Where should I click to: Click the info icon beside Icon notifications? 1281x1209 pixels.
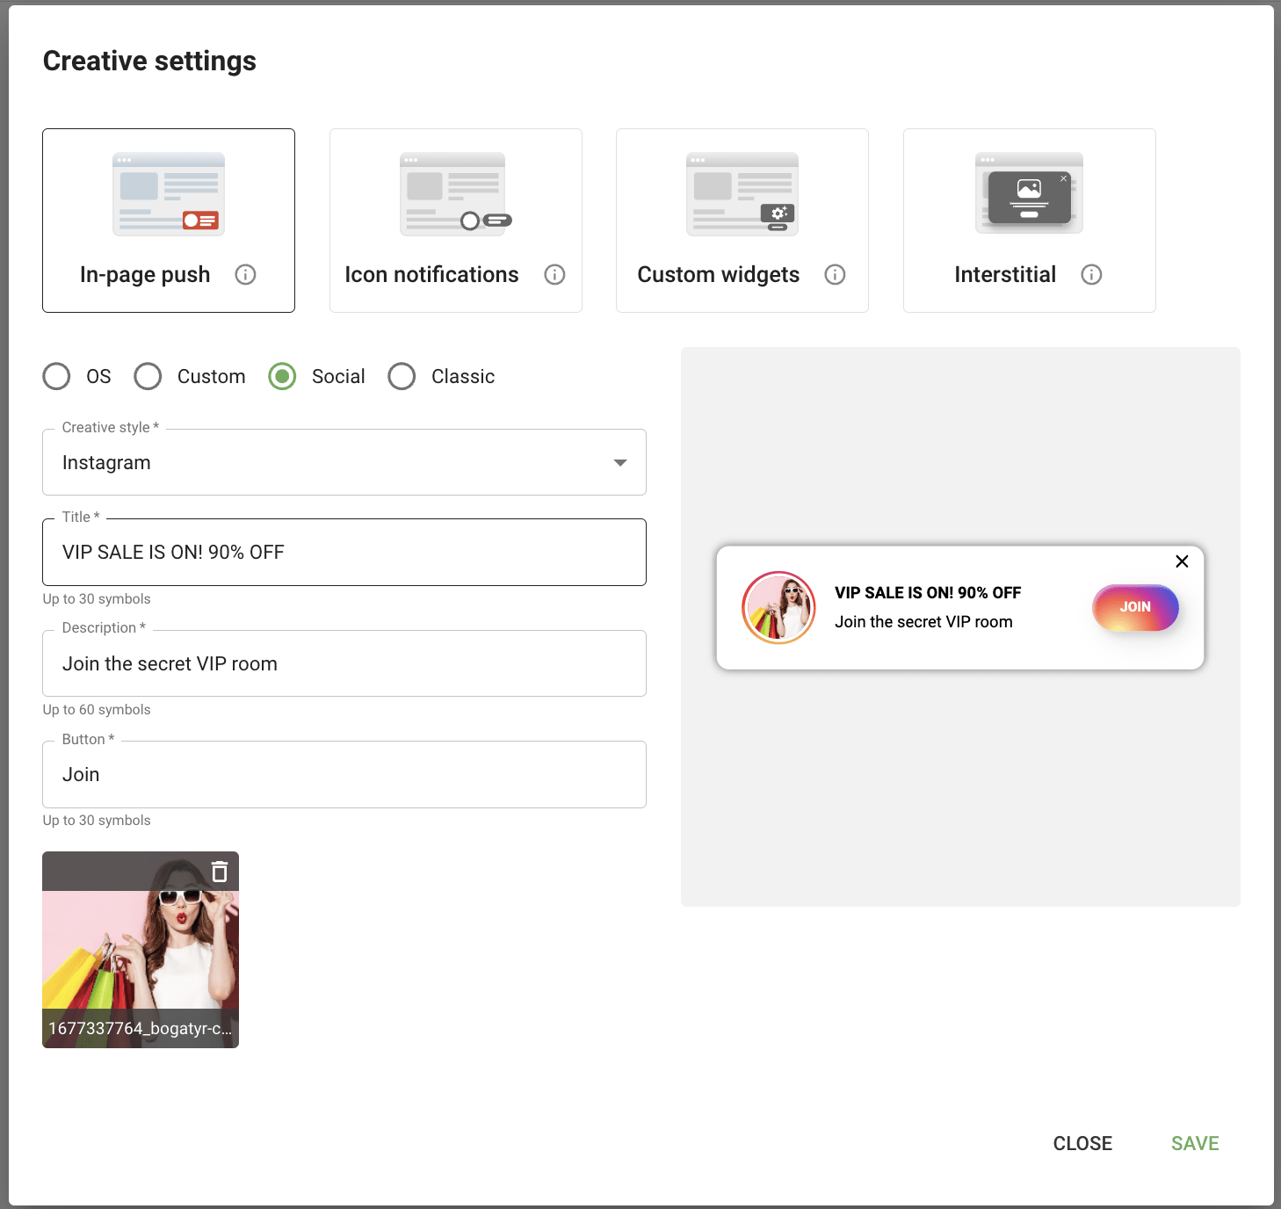point(554,275)
